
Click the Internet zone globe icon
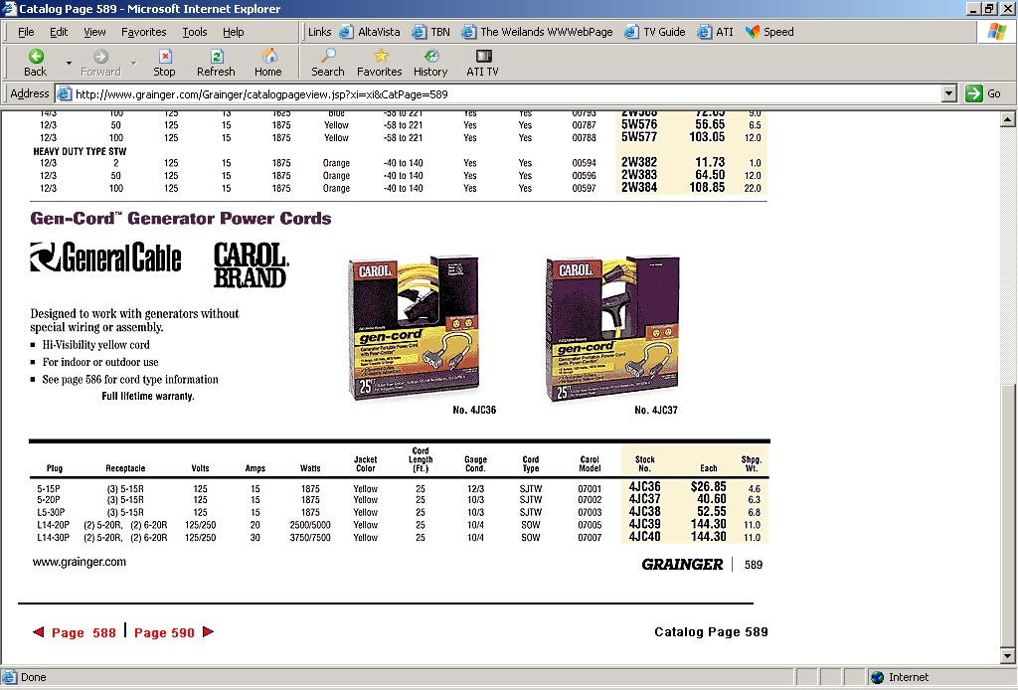(877, 677)
